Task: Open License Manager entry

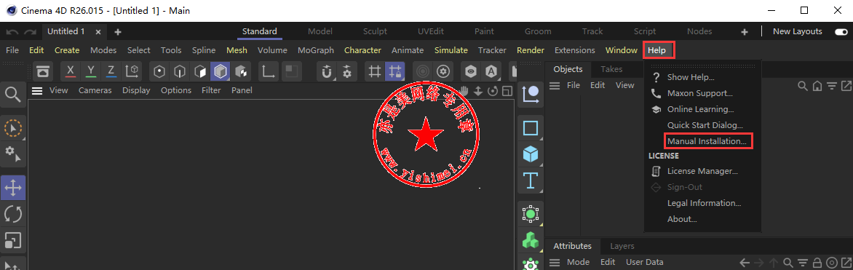Action: coord(702,171)
